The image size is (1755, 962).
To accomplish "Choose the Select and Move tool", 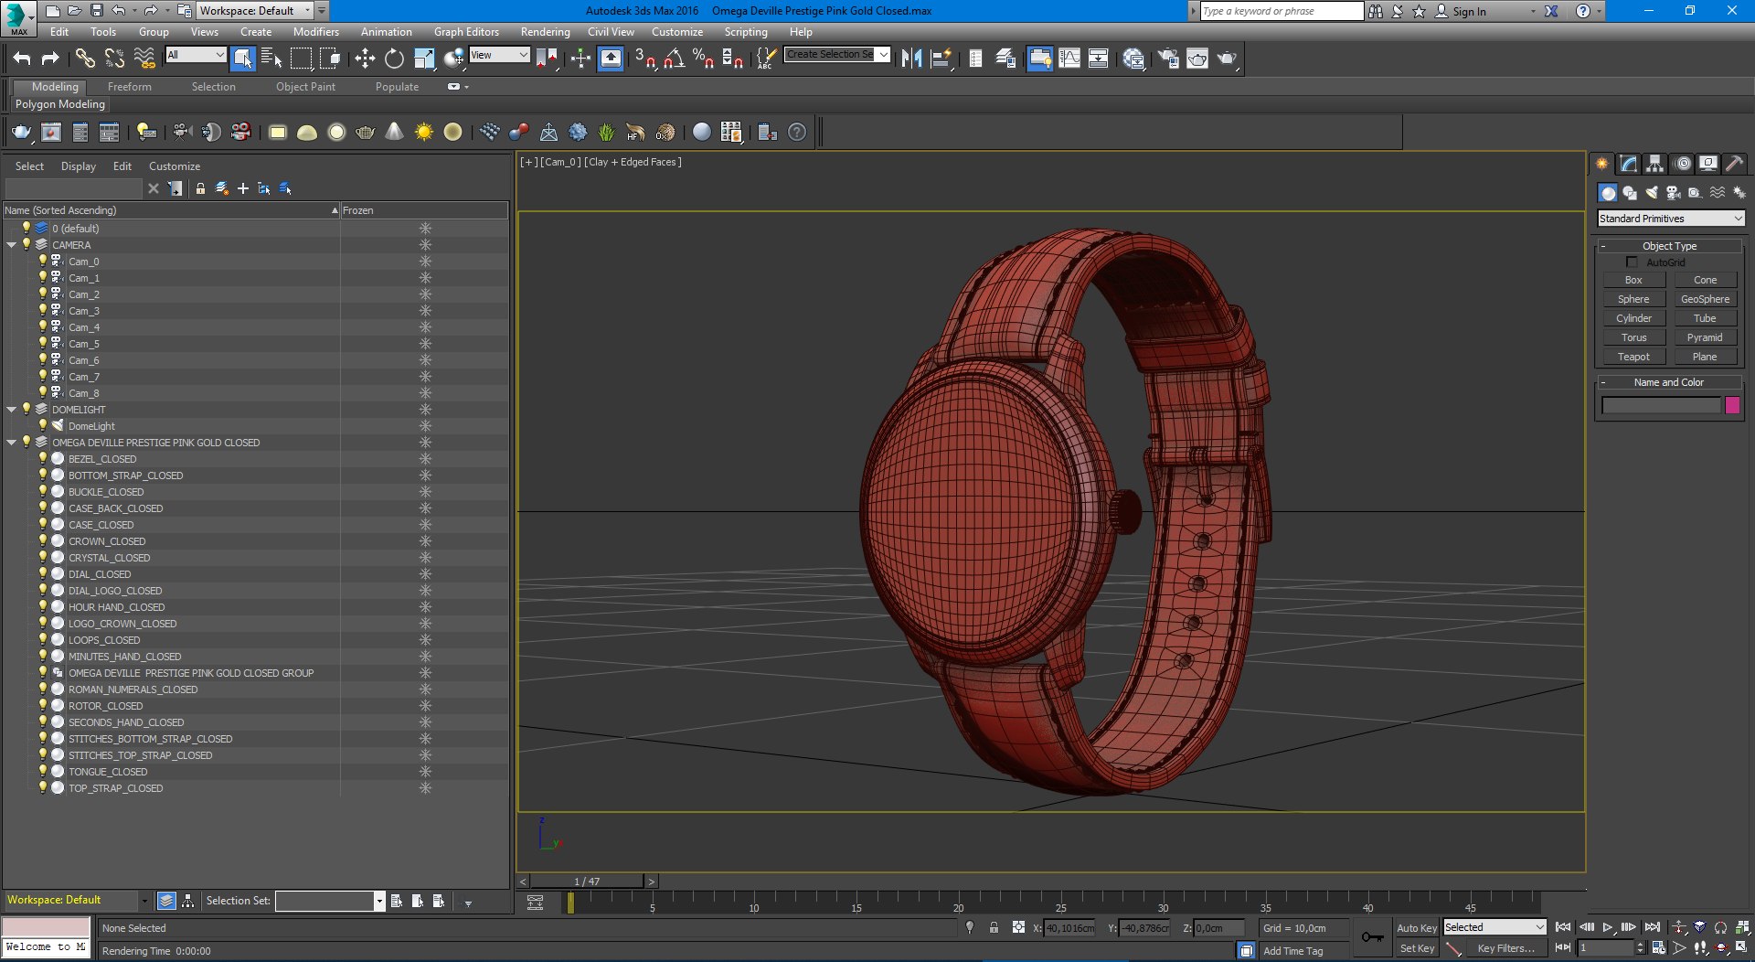I will 365,59.
